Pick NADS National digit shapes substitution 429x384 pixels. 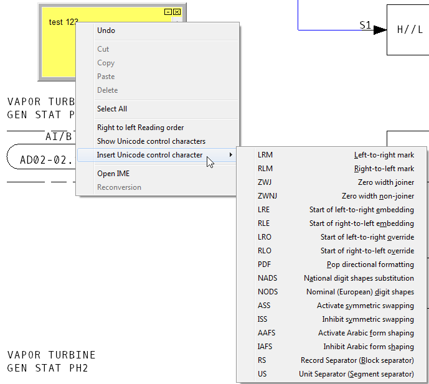tap(332, 278)
